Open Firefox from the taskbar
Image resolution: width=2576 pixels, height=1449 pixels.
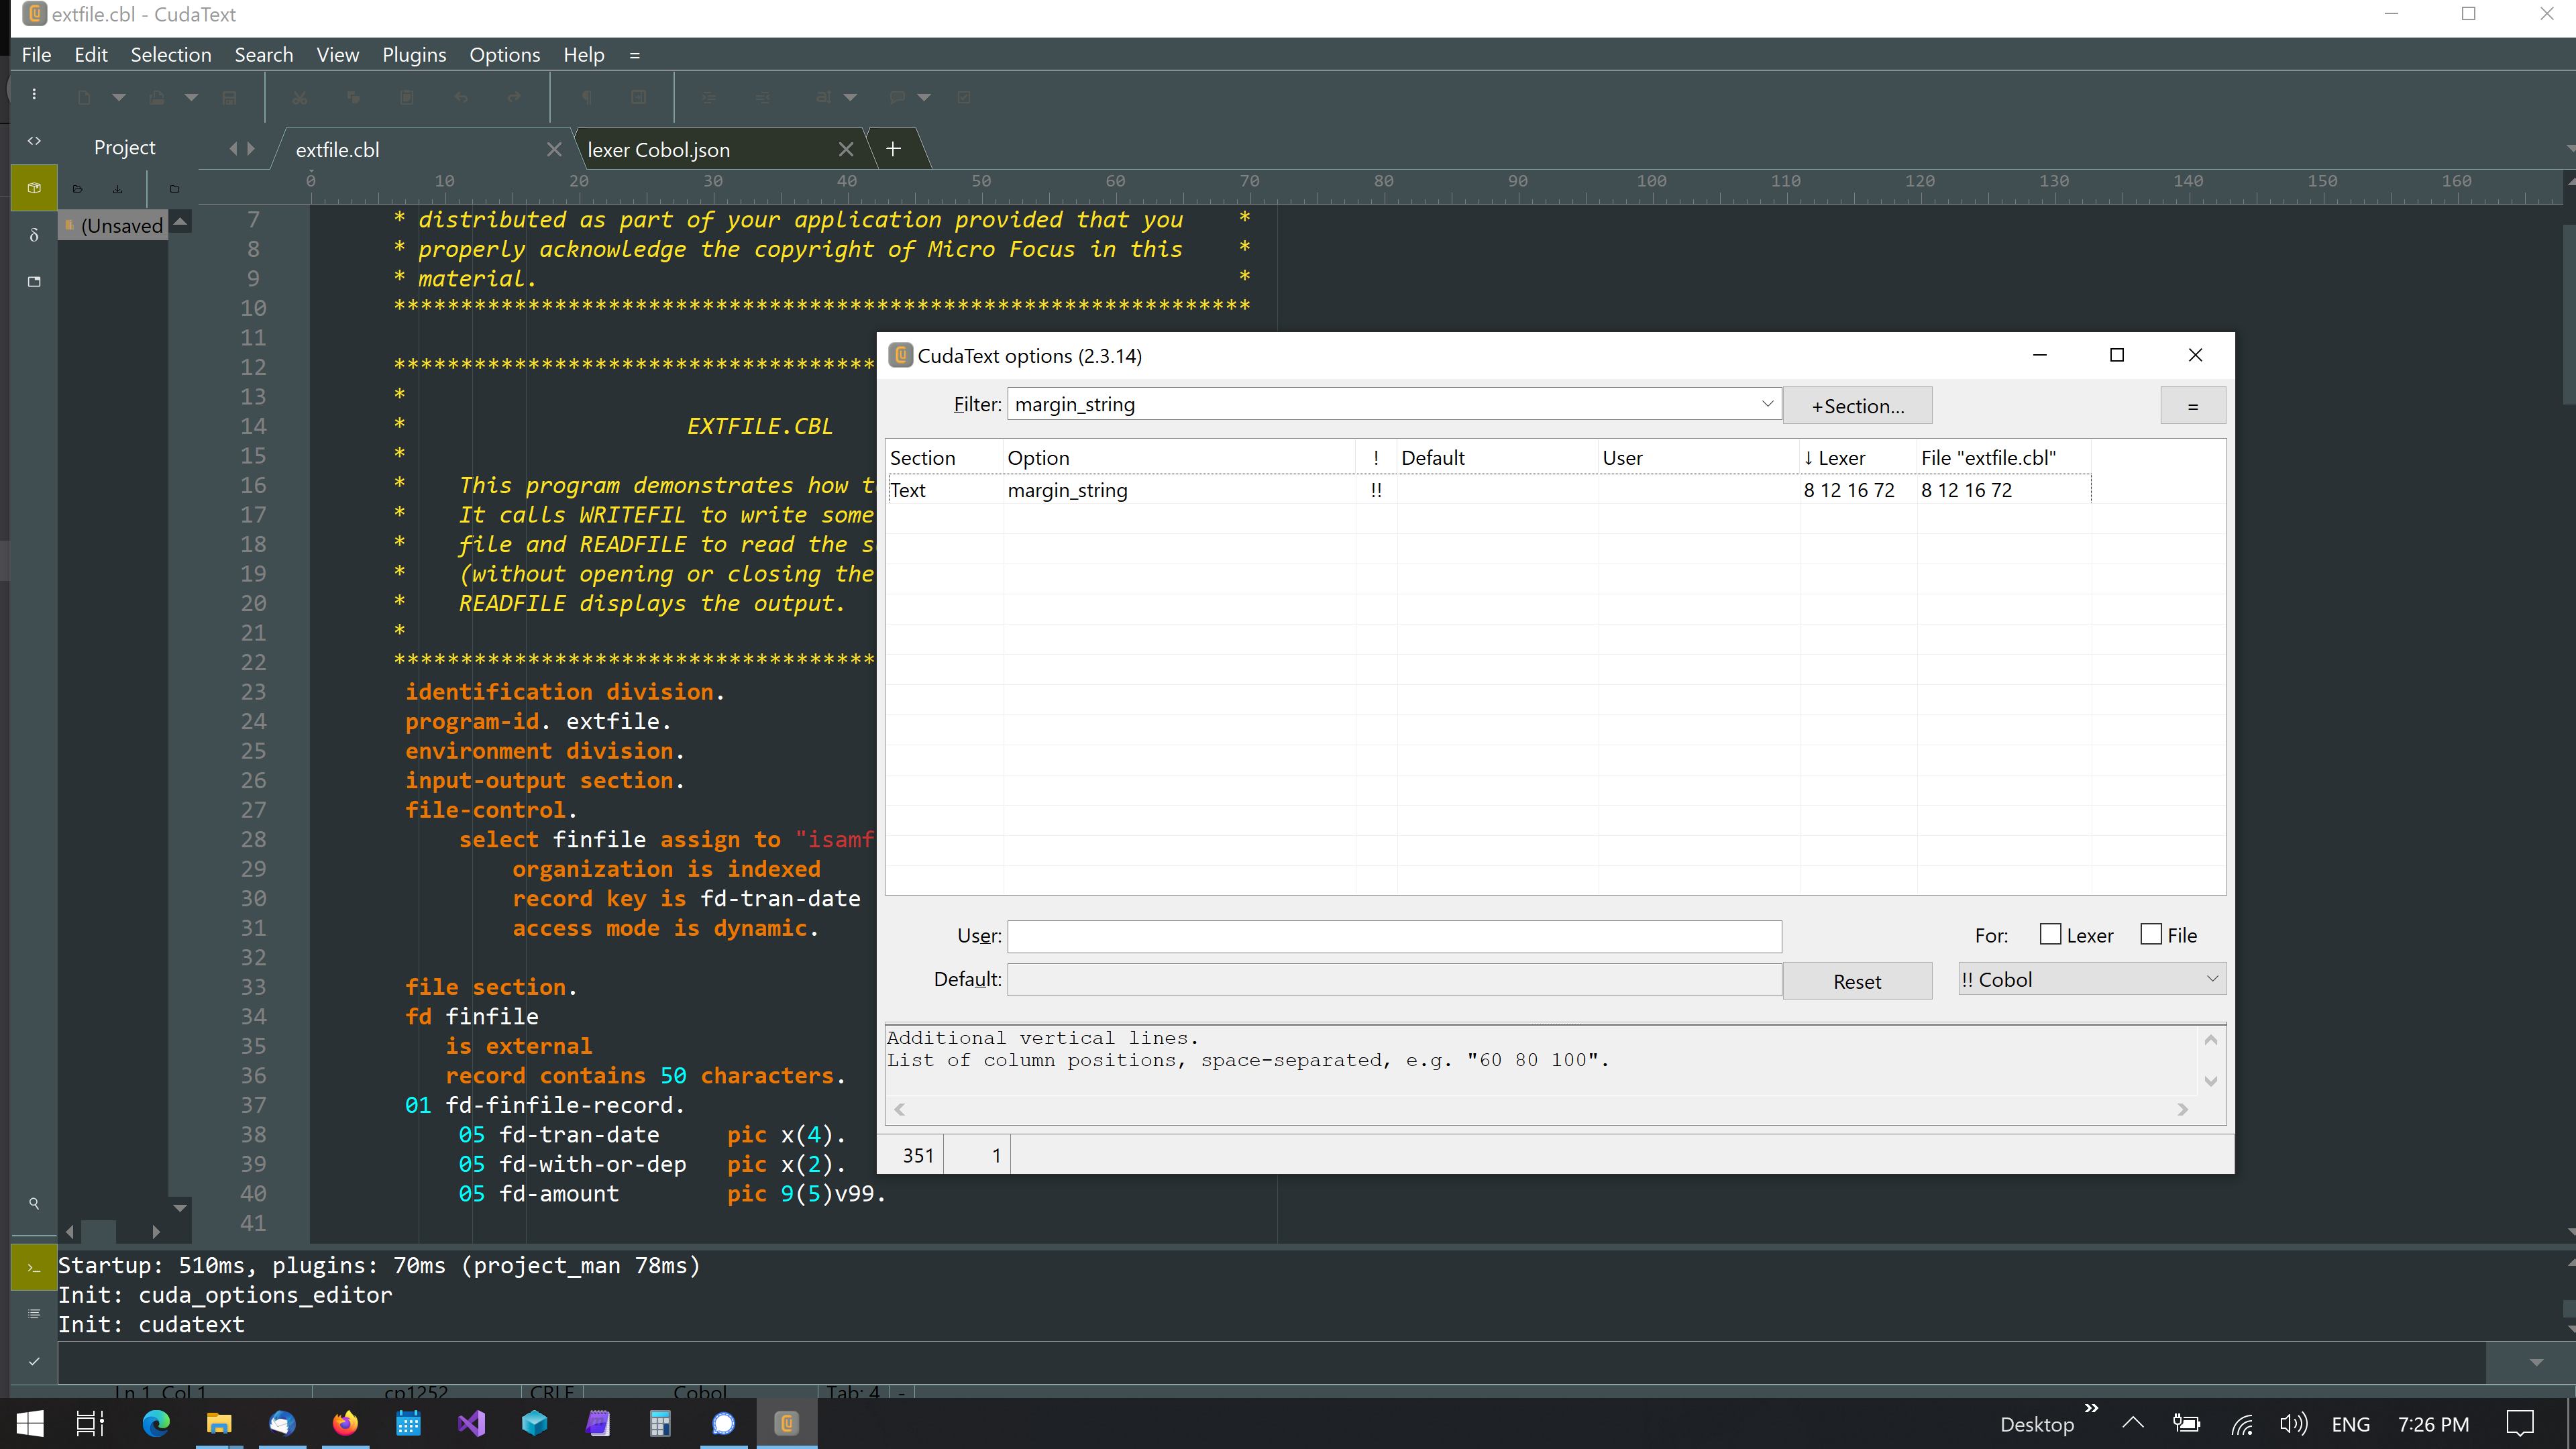[345, 1423]
